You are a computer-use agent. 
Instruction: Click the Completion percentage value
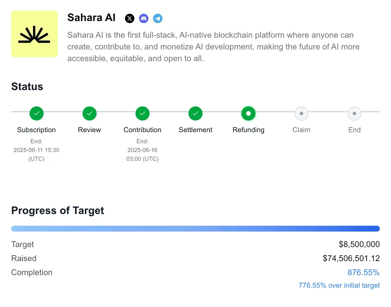coord(363,272)
